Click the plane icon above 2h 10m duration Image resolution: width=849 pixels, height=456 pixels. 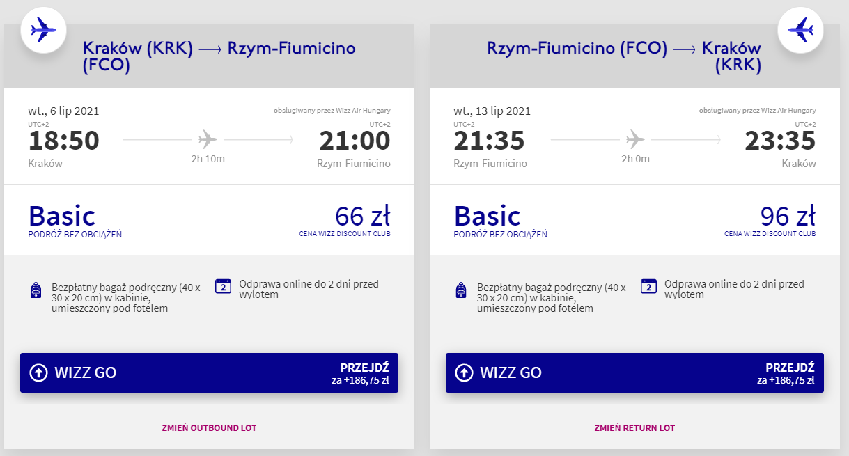pyautogui.click(x=208, y=140)
